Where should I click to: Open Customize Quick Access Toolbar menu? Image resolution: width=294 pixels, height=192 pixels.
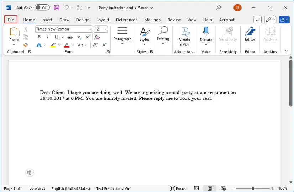click(x=89, y=8)
